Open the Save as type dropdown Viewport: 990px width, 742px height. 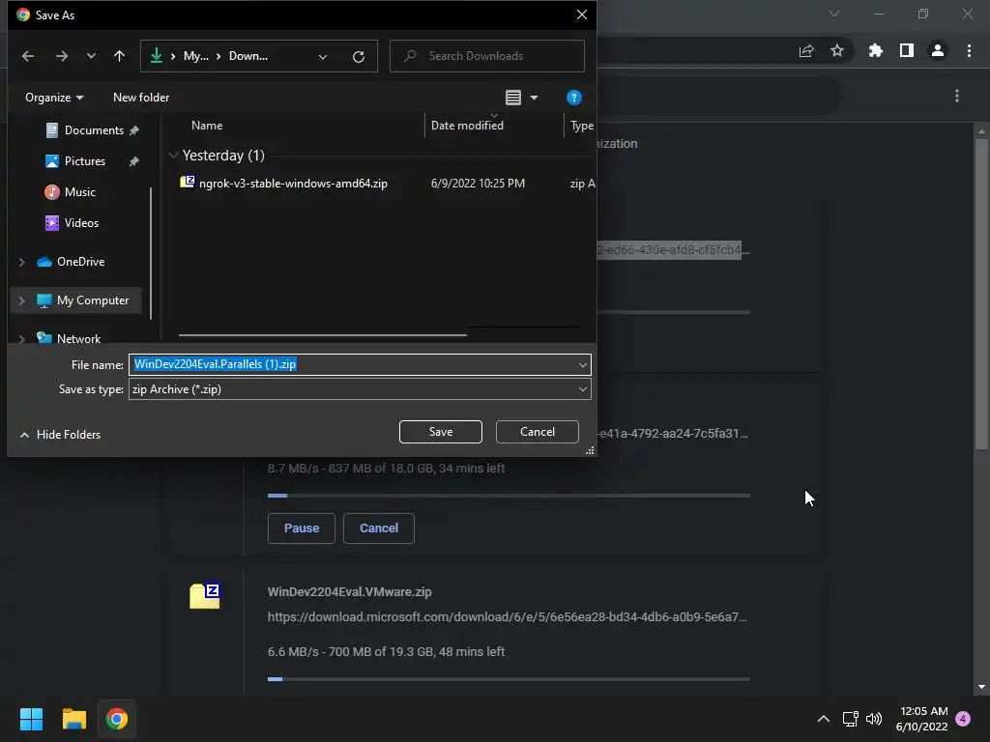[x=360, y=389]
